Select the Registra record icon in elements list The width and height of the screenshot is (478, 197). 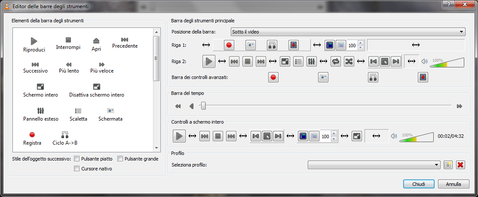32,134
